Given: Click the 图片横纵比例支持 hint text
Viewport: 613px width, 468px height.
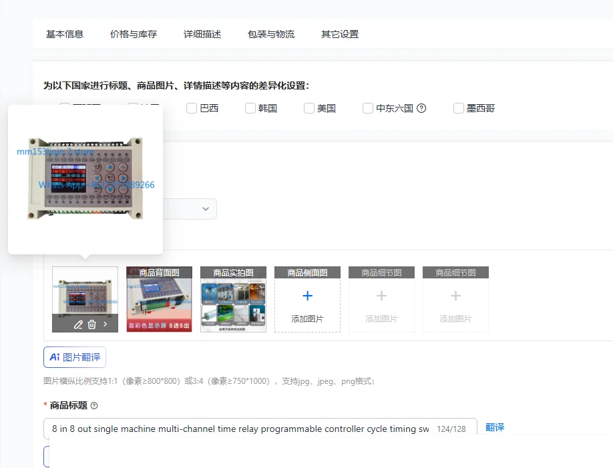Looking at the screenshot, I should click(x=209, y=381).
